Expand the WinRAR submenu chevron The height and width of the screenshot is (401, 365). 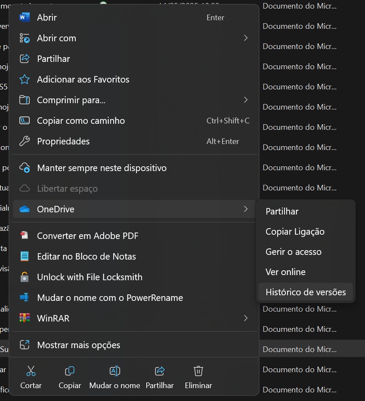pos(246,318)
